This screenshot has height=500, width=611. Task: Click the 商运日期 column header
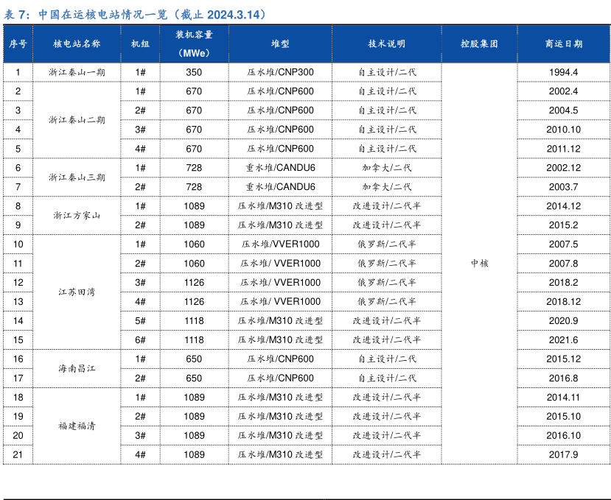[564, 44]
